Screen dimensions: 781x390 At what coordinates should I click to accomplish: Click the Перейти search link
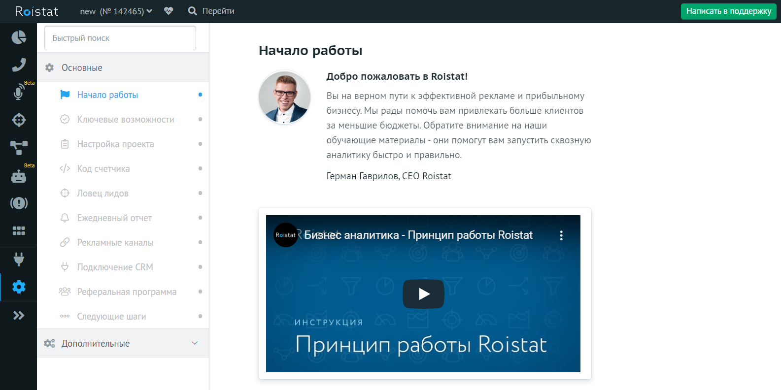pyautogui.click(x=212, y=11)
